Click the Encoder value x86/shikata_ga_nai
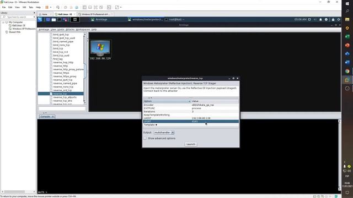353x198 pixels. click(203, 105)
